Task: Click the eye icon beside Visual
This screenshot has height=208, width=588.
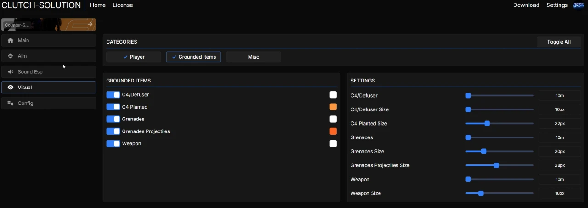Action: pos(11,88)
